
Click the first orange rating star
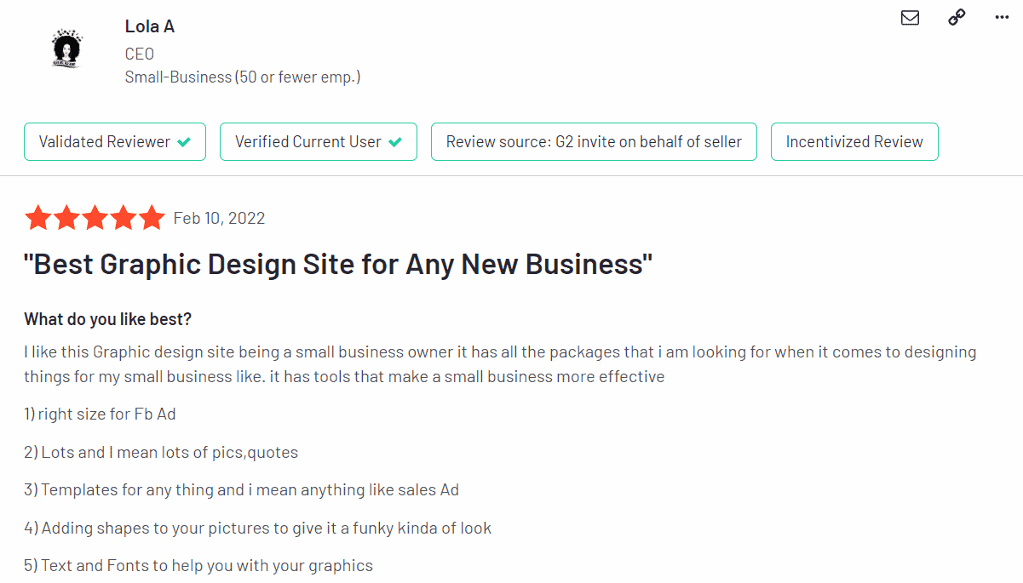[x=37, y=218]
